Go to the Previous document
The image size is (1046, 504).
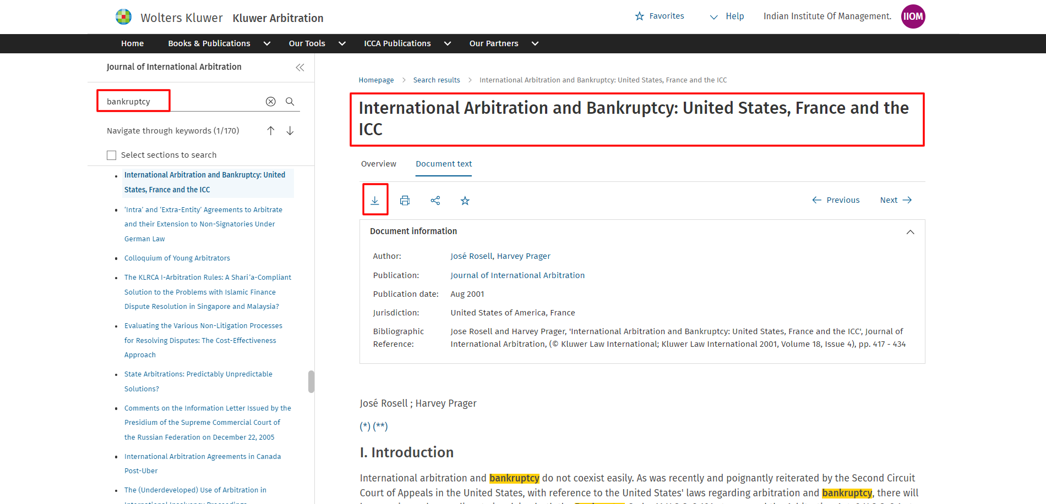pyautogui.click(x=836, y=200)
